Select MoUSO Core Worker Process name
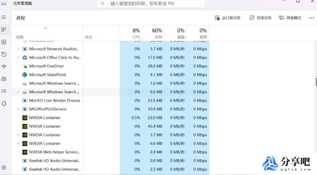The height and width of the screenshot is (175, 317). [x=54, y=101]
